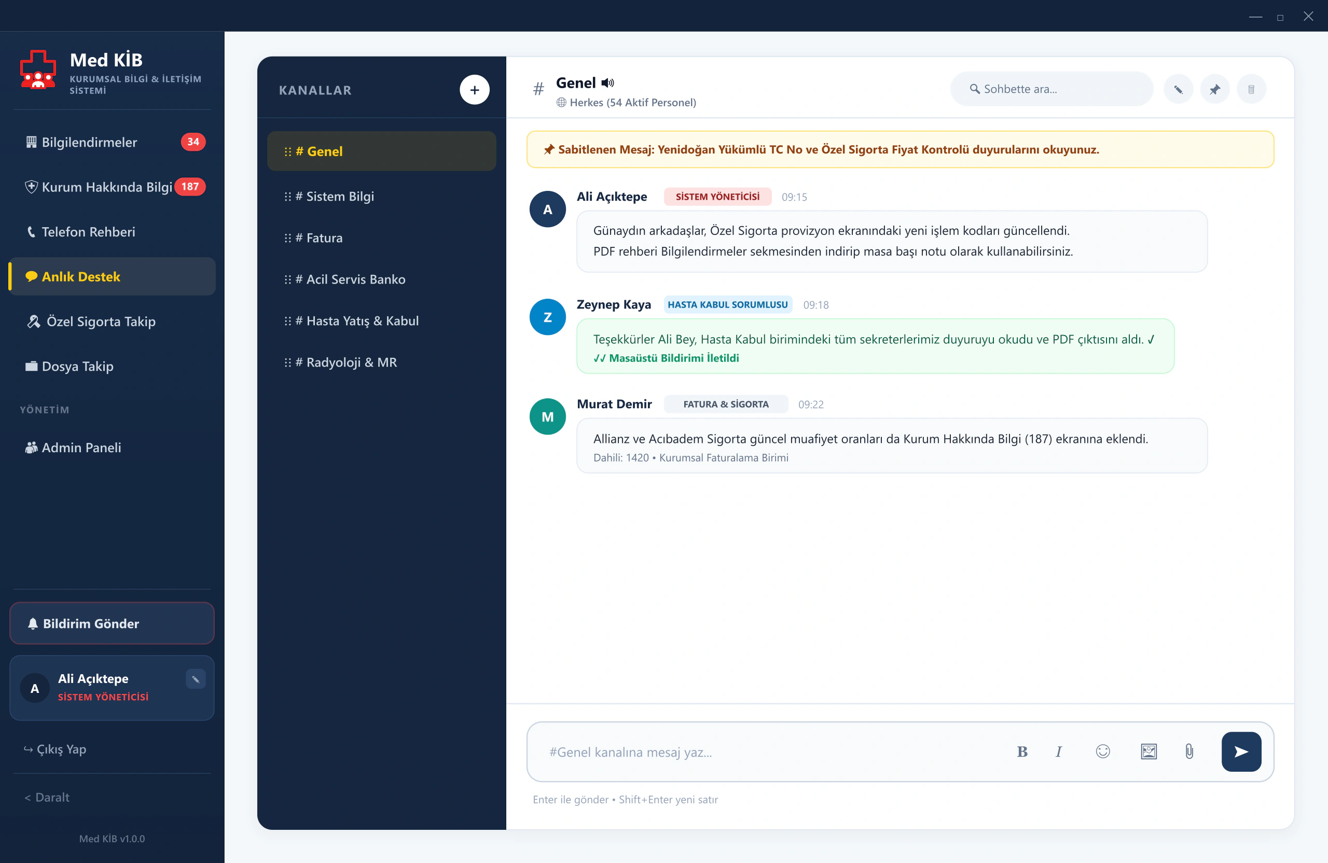
Task: Select the # Radyoloji & MR channel
Action: (x=382, y=362)
